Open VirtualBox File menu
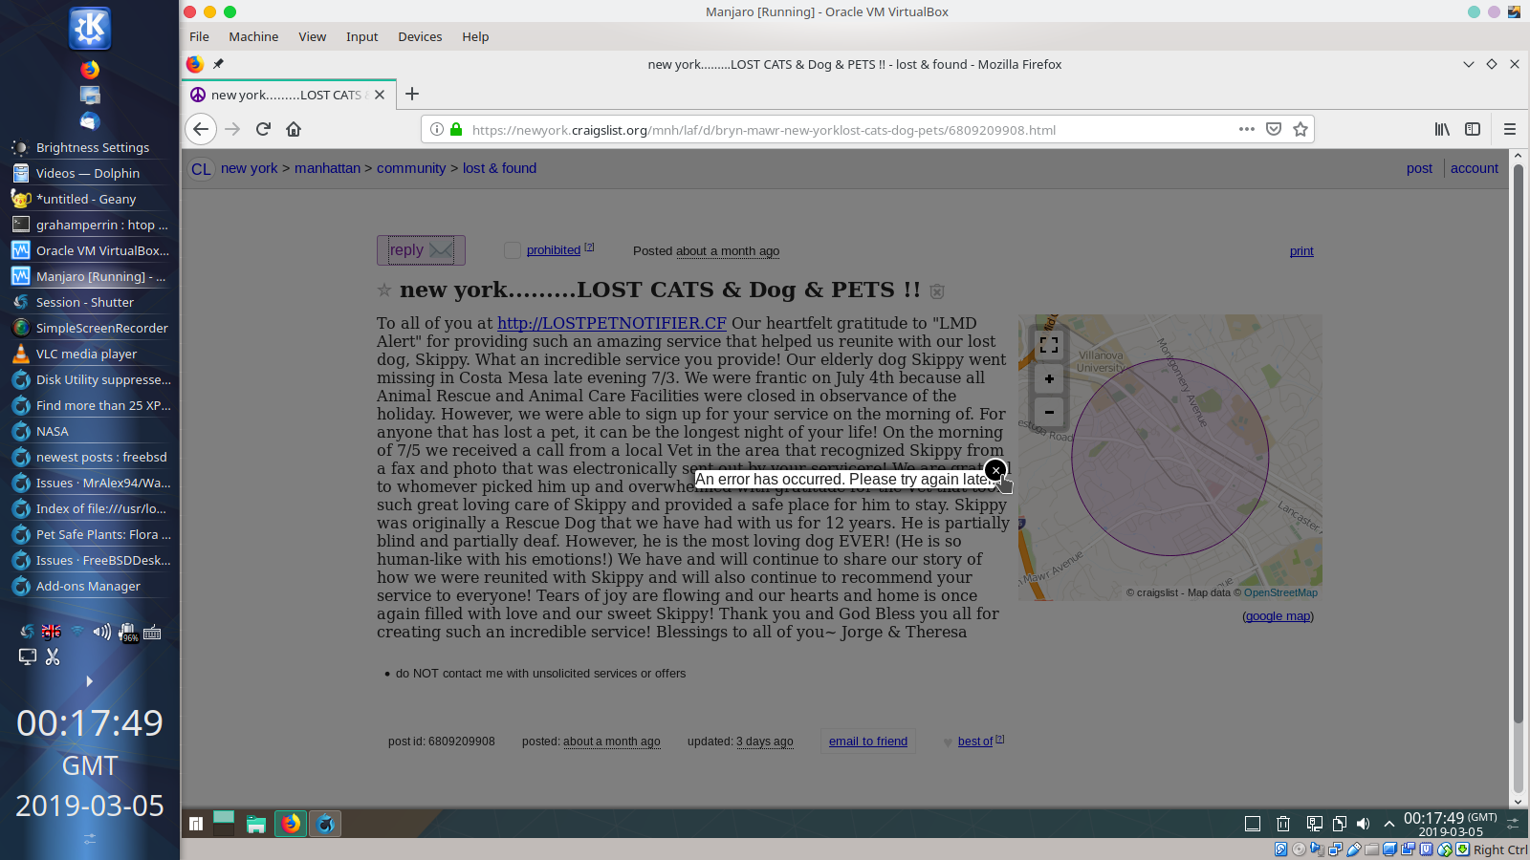 click(x=199, y=36)
